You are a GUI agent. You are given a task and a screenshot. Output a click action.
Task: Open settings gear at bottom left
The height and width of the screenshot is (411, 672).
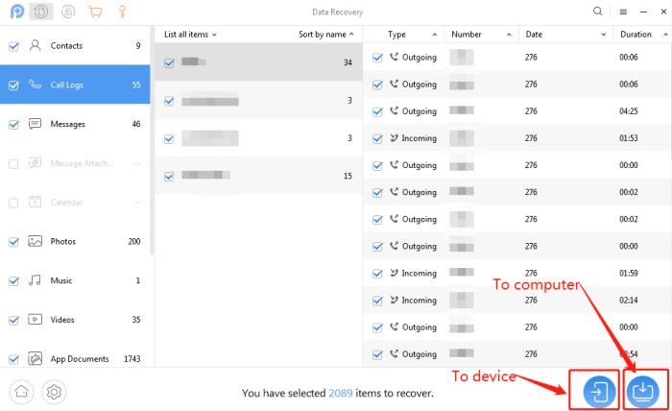point(55,392)
